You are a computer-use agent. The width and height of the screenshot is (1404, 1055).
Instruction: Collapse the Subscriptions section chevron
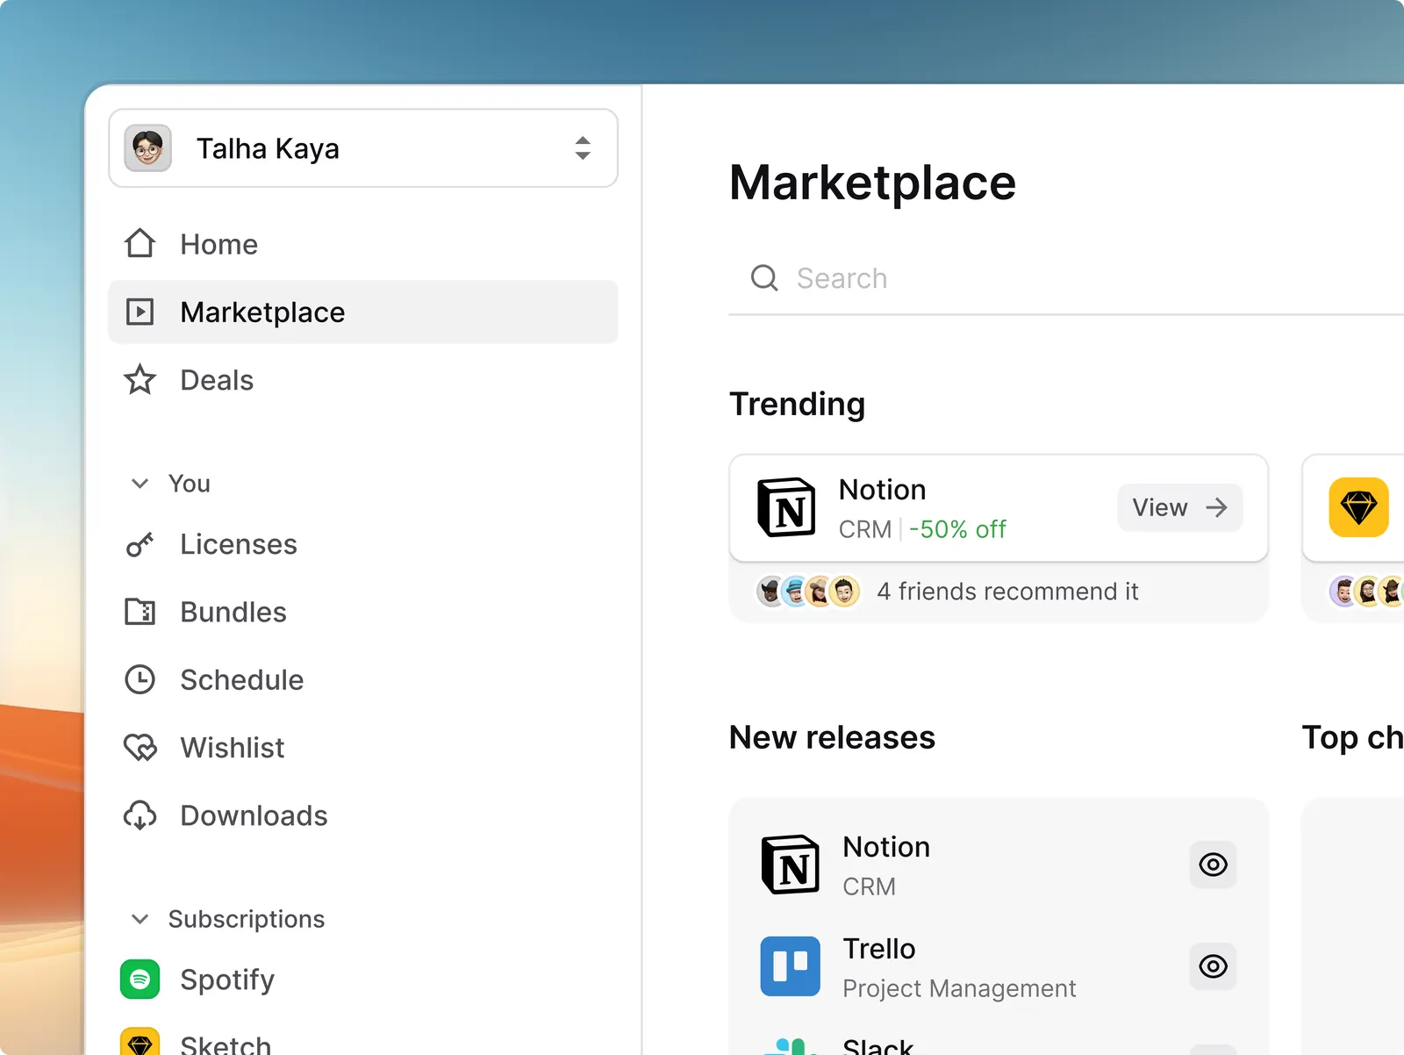click(140, 919)
